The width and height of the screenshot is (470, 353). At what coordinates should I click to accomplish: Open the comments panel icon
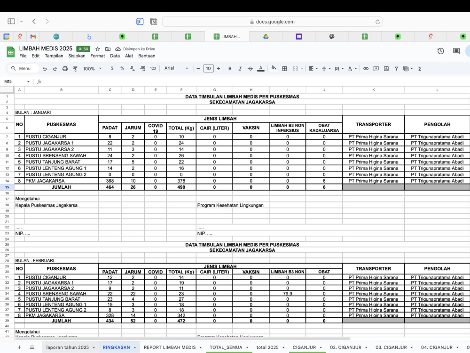coord(456,51)
